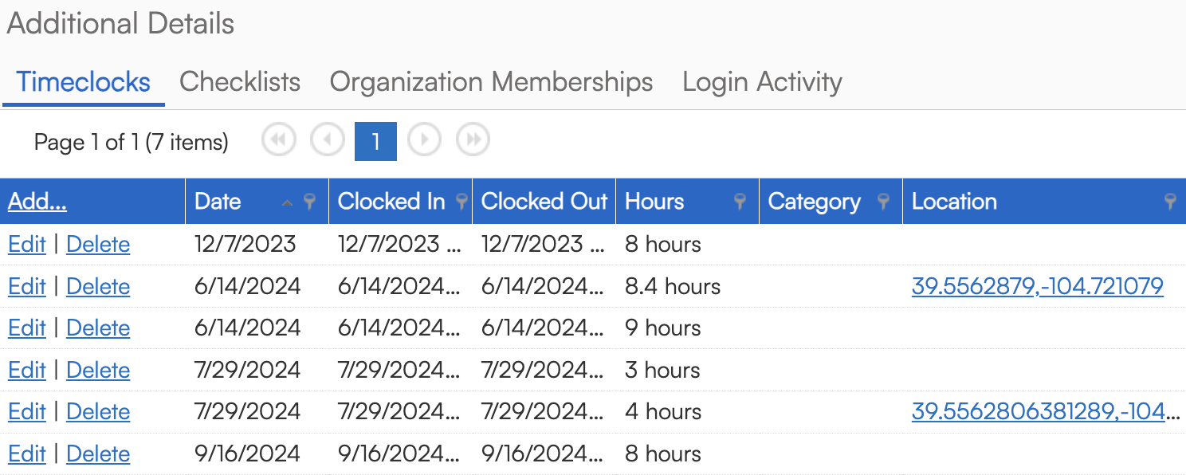Screen dimensions: 1186x475
Task: Select the Login Activity tab
Action: (x=762, y=82)
